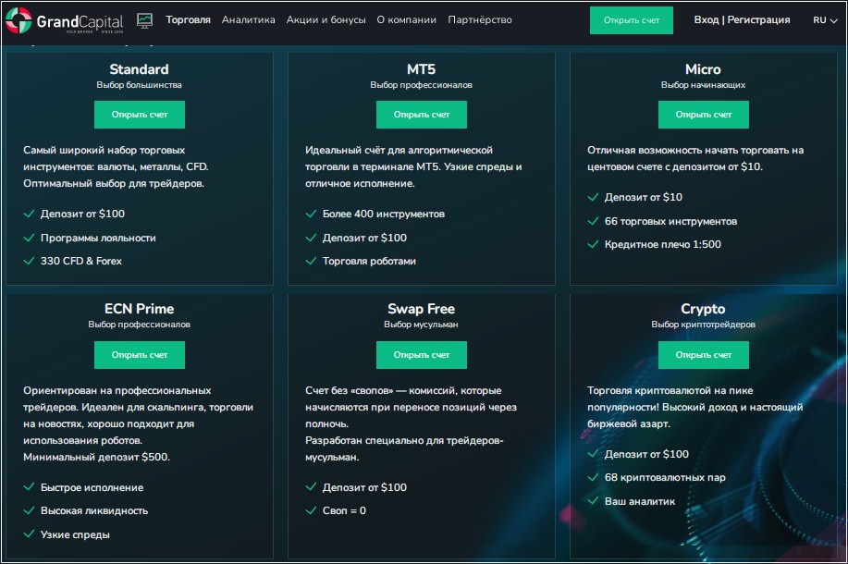Click the Micro card title
Image resolution: width=848 pixels, height=564 pixels.
703,69
